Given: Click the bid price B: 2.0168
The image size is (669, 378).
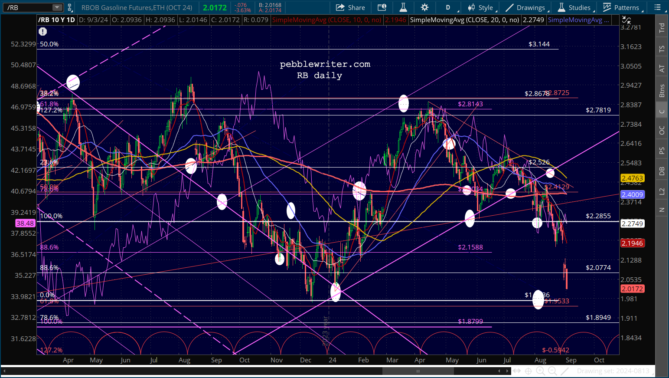Looking at the screenshot, I should pos(270,5).
